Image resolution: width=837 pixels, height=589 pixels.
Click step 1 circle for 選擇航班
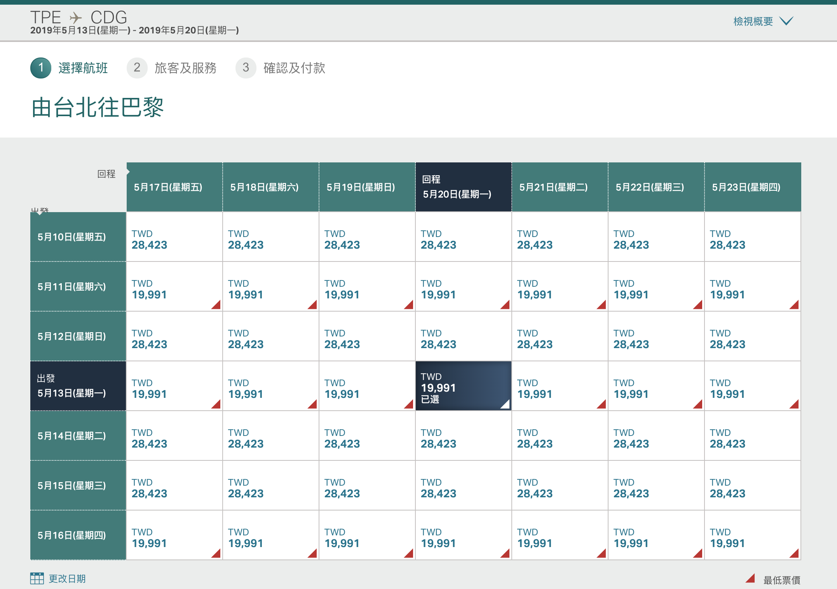(x=41, y=68)
